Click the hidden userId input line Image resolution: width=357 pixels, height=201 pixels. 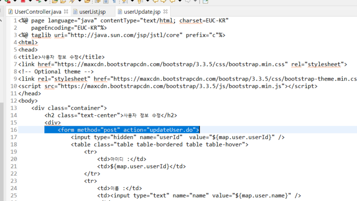tap(178, 137)
